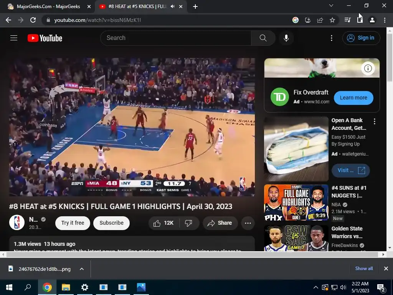The width and height of the screenshot is (393, 295).
Task: Click the browser forward arrow
Action: [21, 20]
